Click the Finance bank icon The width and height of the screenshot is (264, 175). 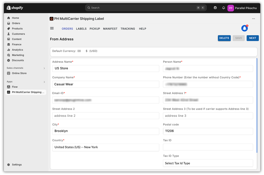[x=9, y=44]
